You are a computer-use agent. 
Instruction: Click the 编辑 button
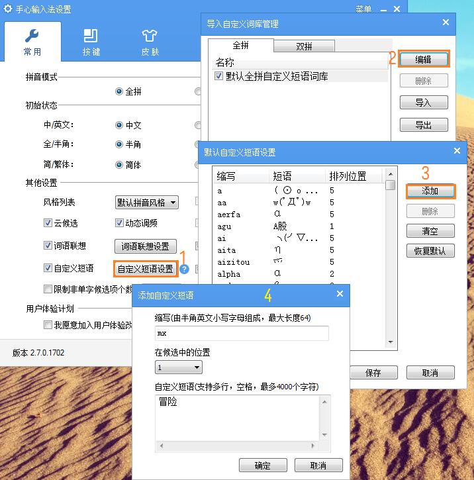(x=423, y=59)
